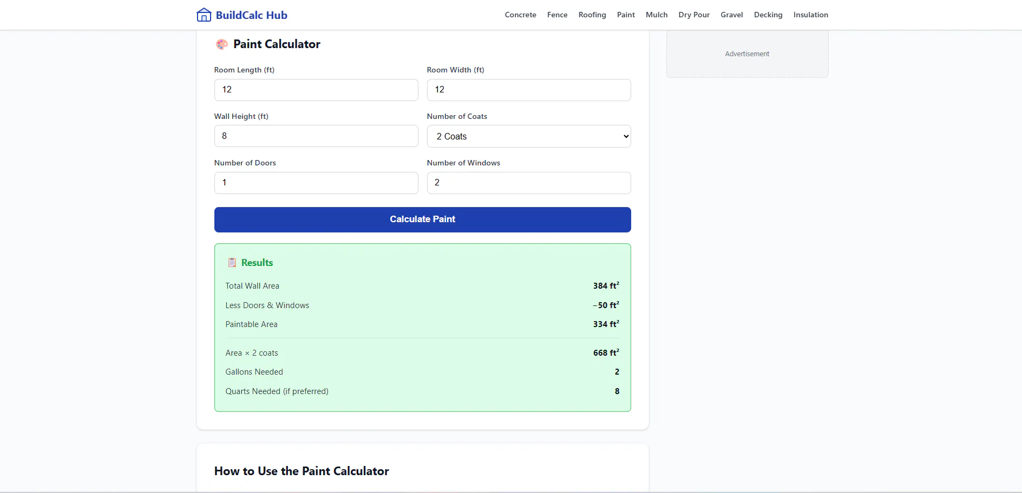The height and width of the screenshot is (493, 1022).
Task: Open the Mulch calculator link
Action: point(657,15)
